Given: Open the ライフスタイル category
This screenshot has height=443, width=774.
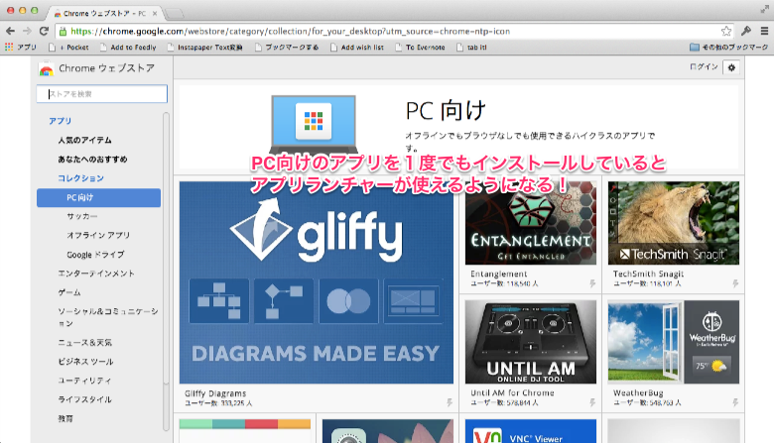Looking at the screenshot, I should [x=84, y=399].
